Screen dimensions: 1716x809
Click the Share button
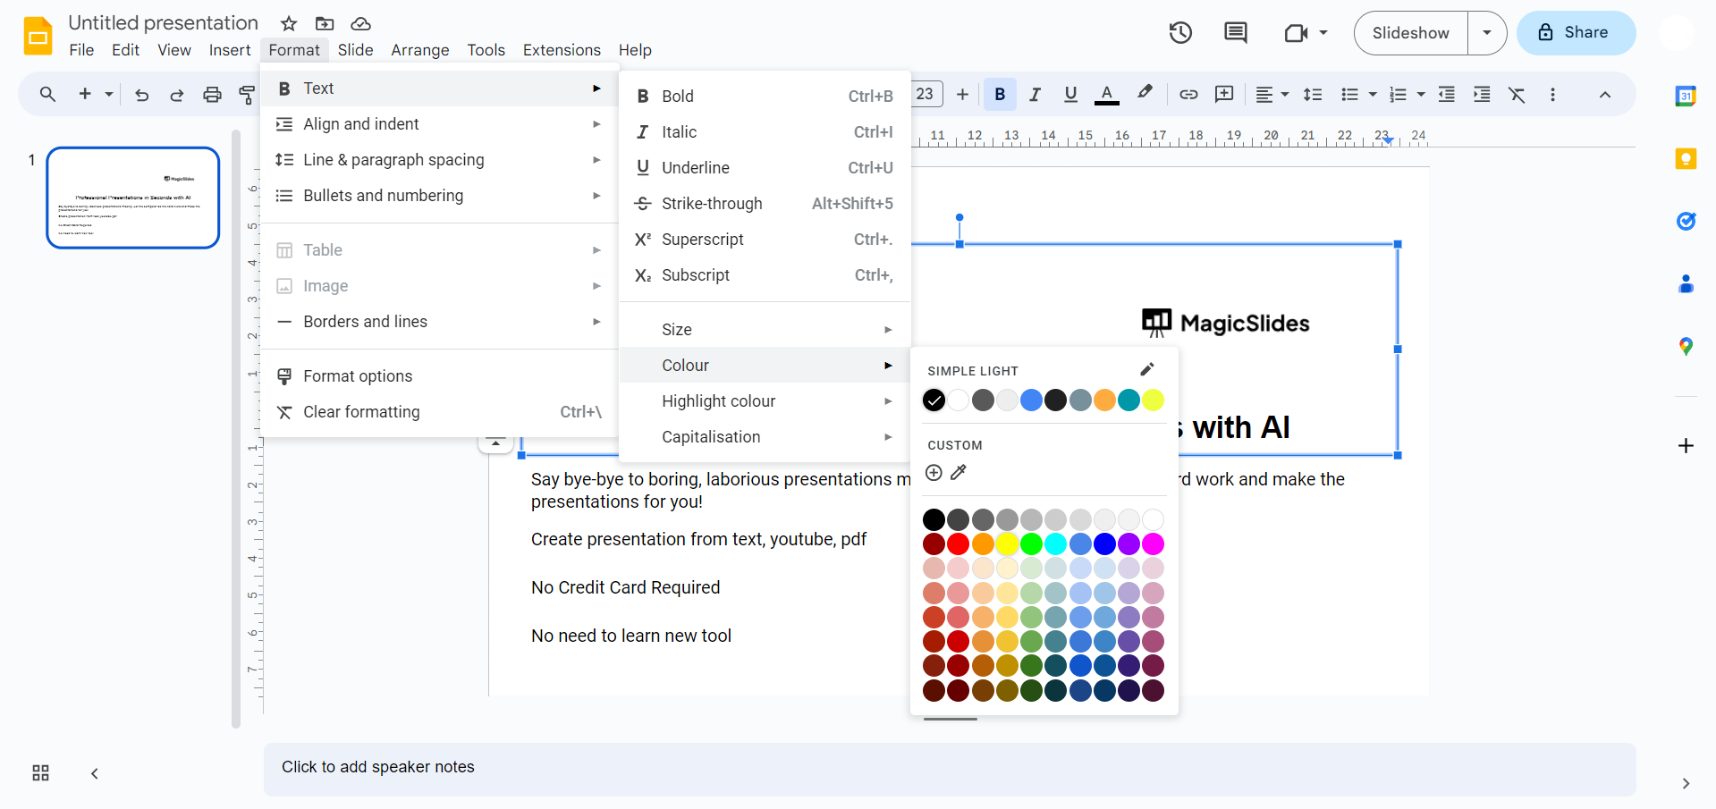(x=1576, y=33)
